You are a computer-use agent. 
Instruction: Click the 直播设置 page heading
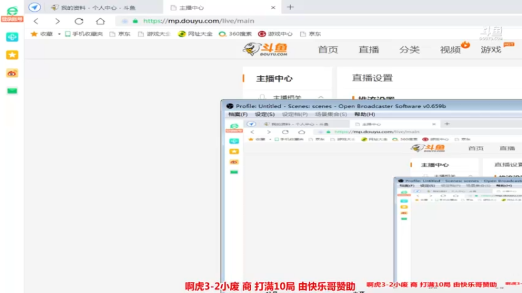(372, 77)
